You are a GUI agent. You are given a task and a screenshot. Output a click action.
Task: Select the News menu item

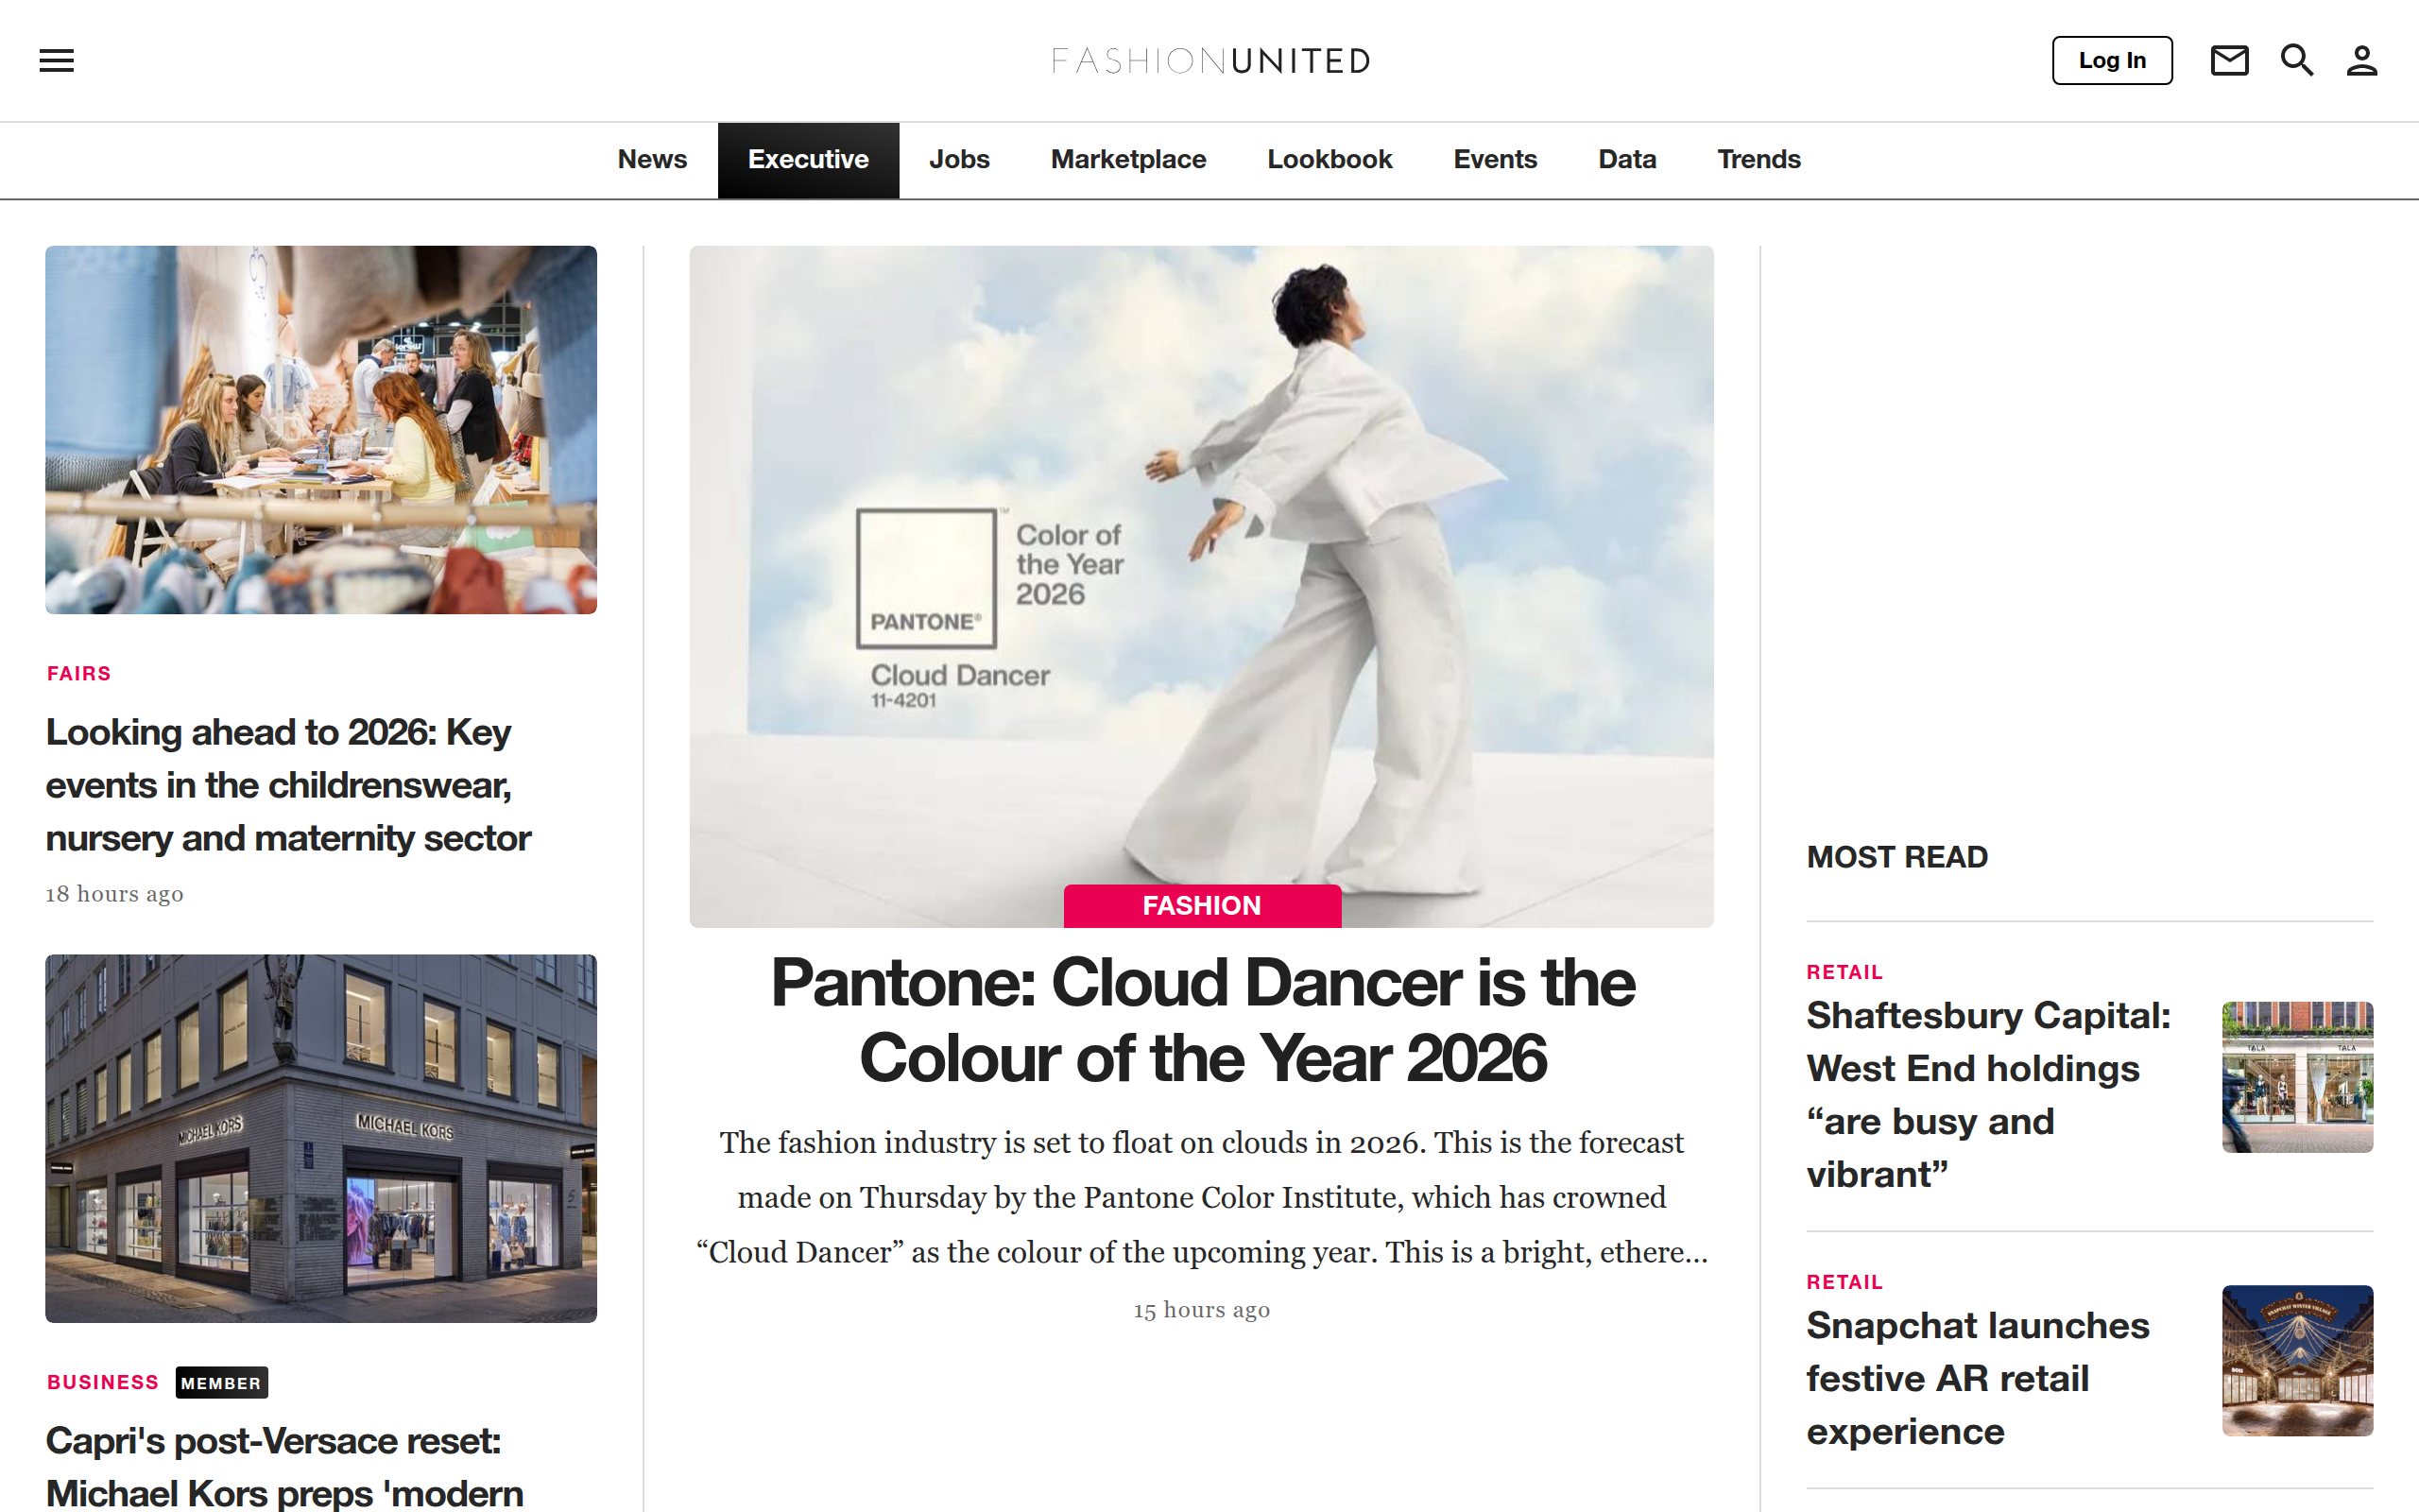(652, 159)
